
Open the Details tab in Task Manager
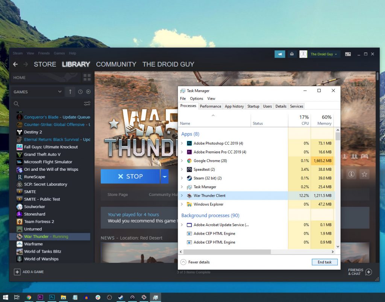click(x=281, y=106)
